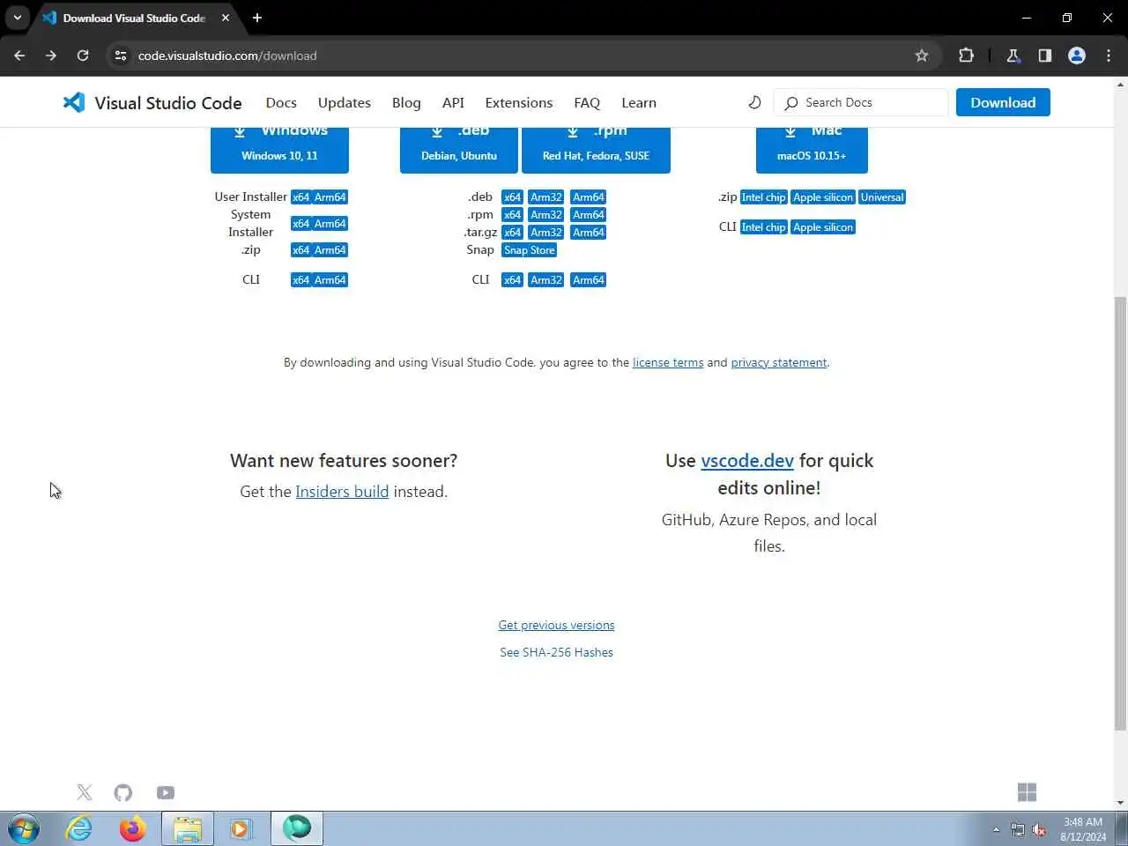Show hidden tray icons arrow
1128x846 pixels.
[x=996, y=830]
